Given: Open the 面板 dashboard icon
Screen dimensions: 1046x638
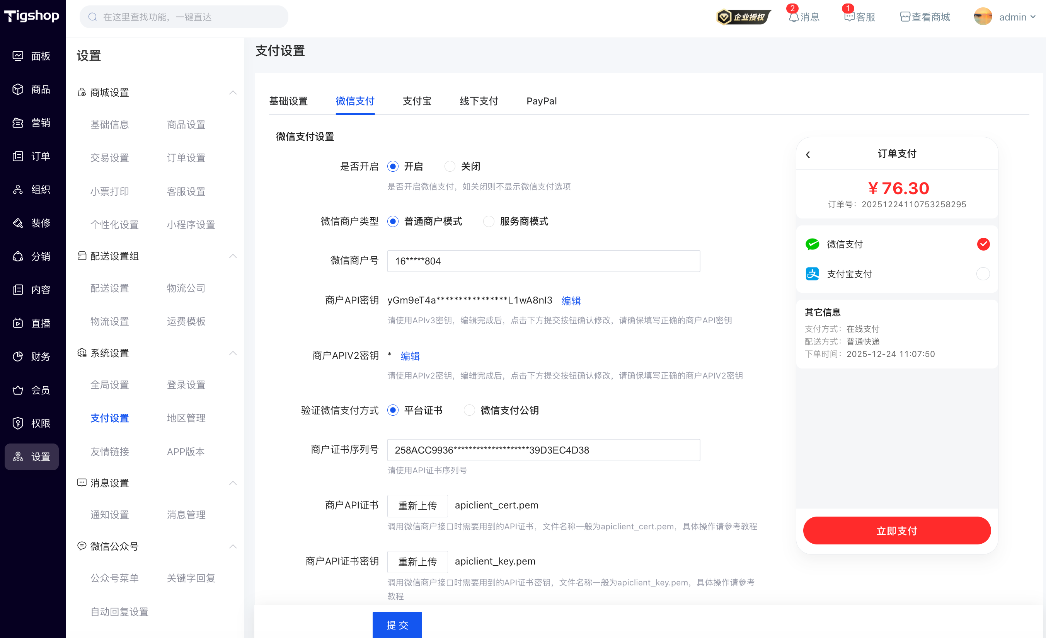Looking at the screenshot, I should point(18,56).
